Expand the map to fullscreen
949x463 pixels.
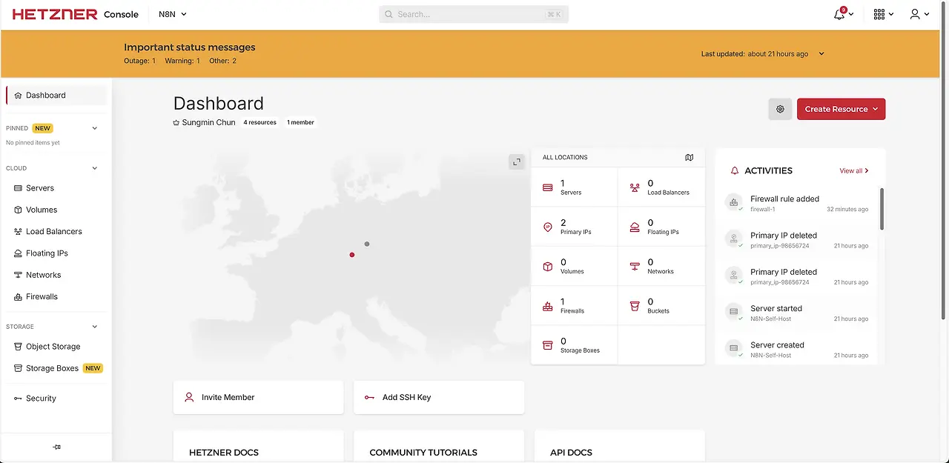[517, 161]
